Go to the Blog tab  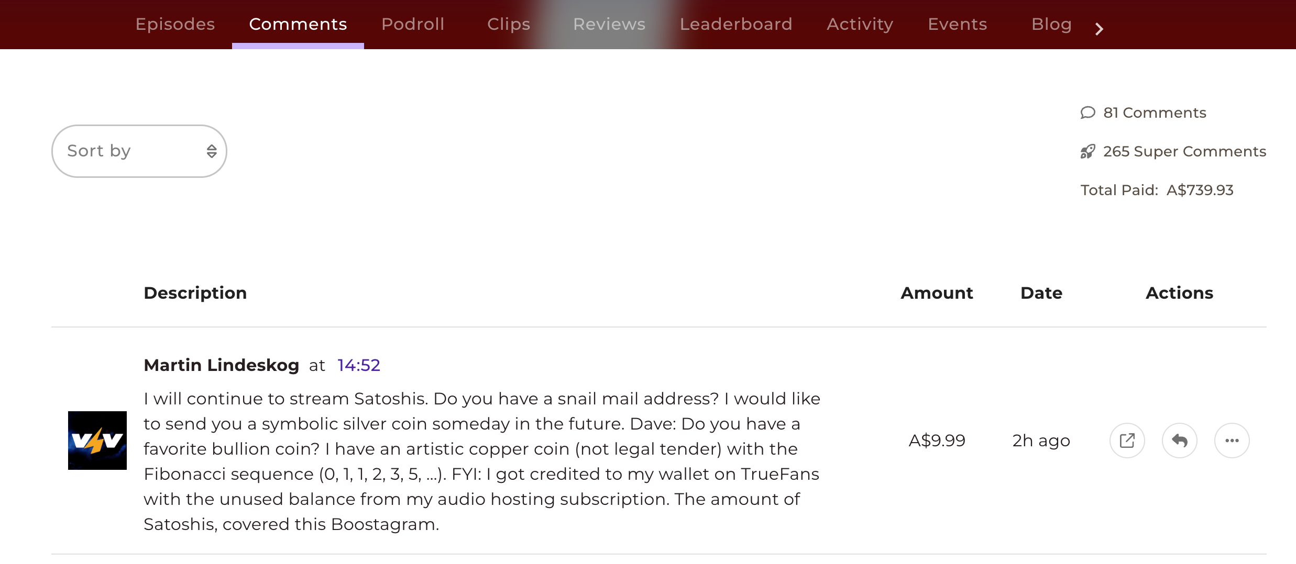coord(1051,24)
